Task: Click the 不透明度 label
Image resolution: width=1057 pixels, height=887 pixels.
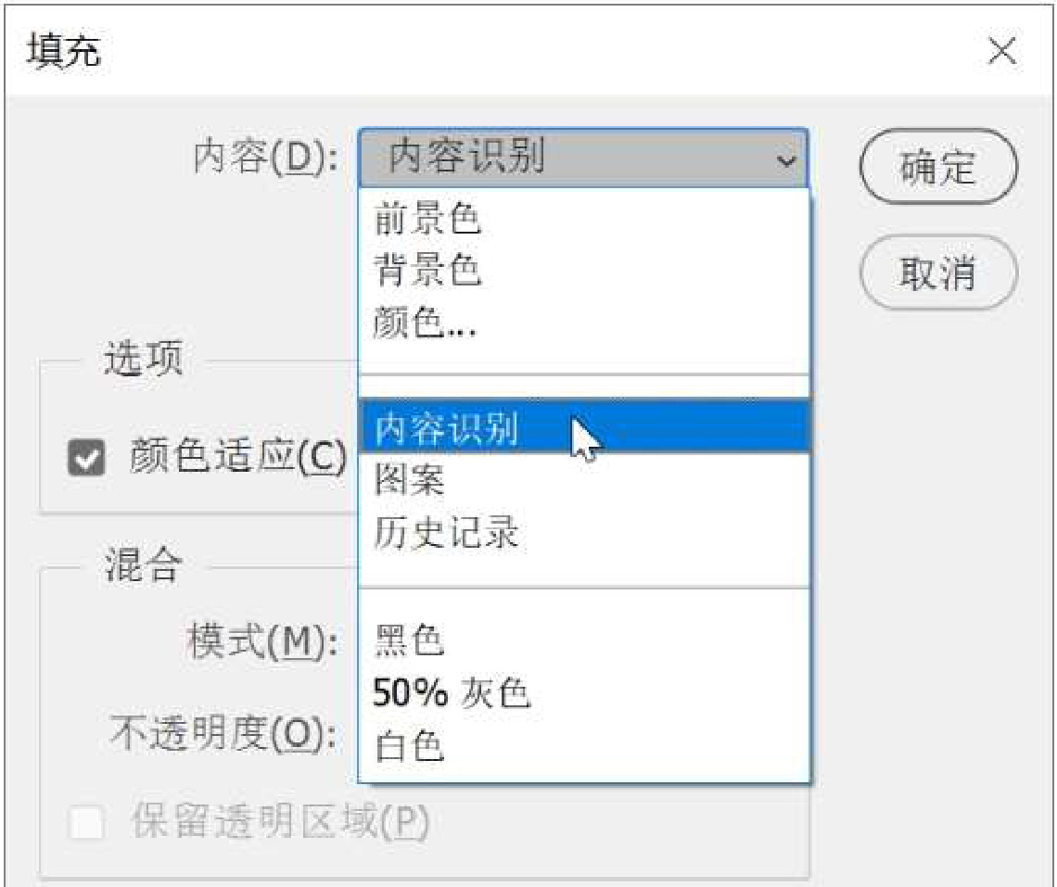Action: (221, 737)
